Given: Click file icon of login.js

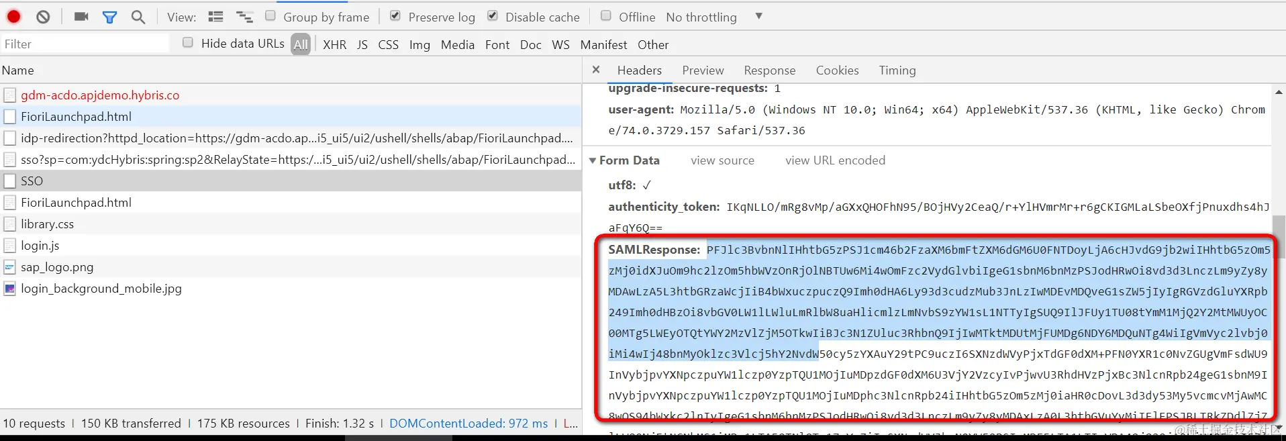Looking at the screenshot, I should (x=9, y=246).
